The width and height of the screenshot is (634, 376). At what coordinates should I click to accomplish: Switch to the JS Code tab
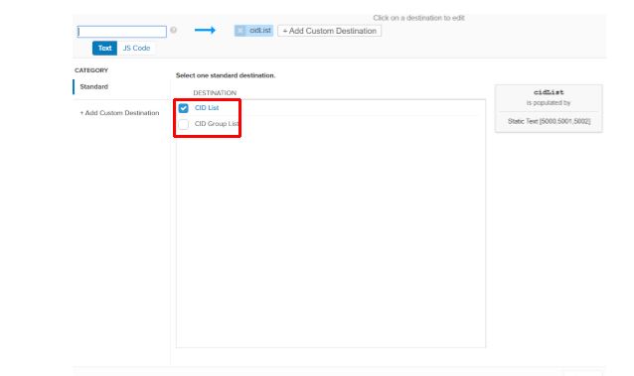136,48
